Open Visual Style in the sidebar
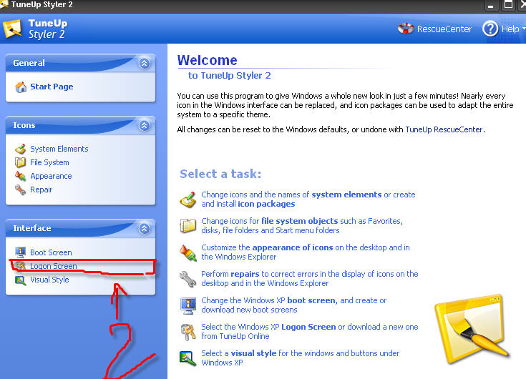The width and height of the screenshot is (526, 379). pyautogui.click(x=49, y=280)
